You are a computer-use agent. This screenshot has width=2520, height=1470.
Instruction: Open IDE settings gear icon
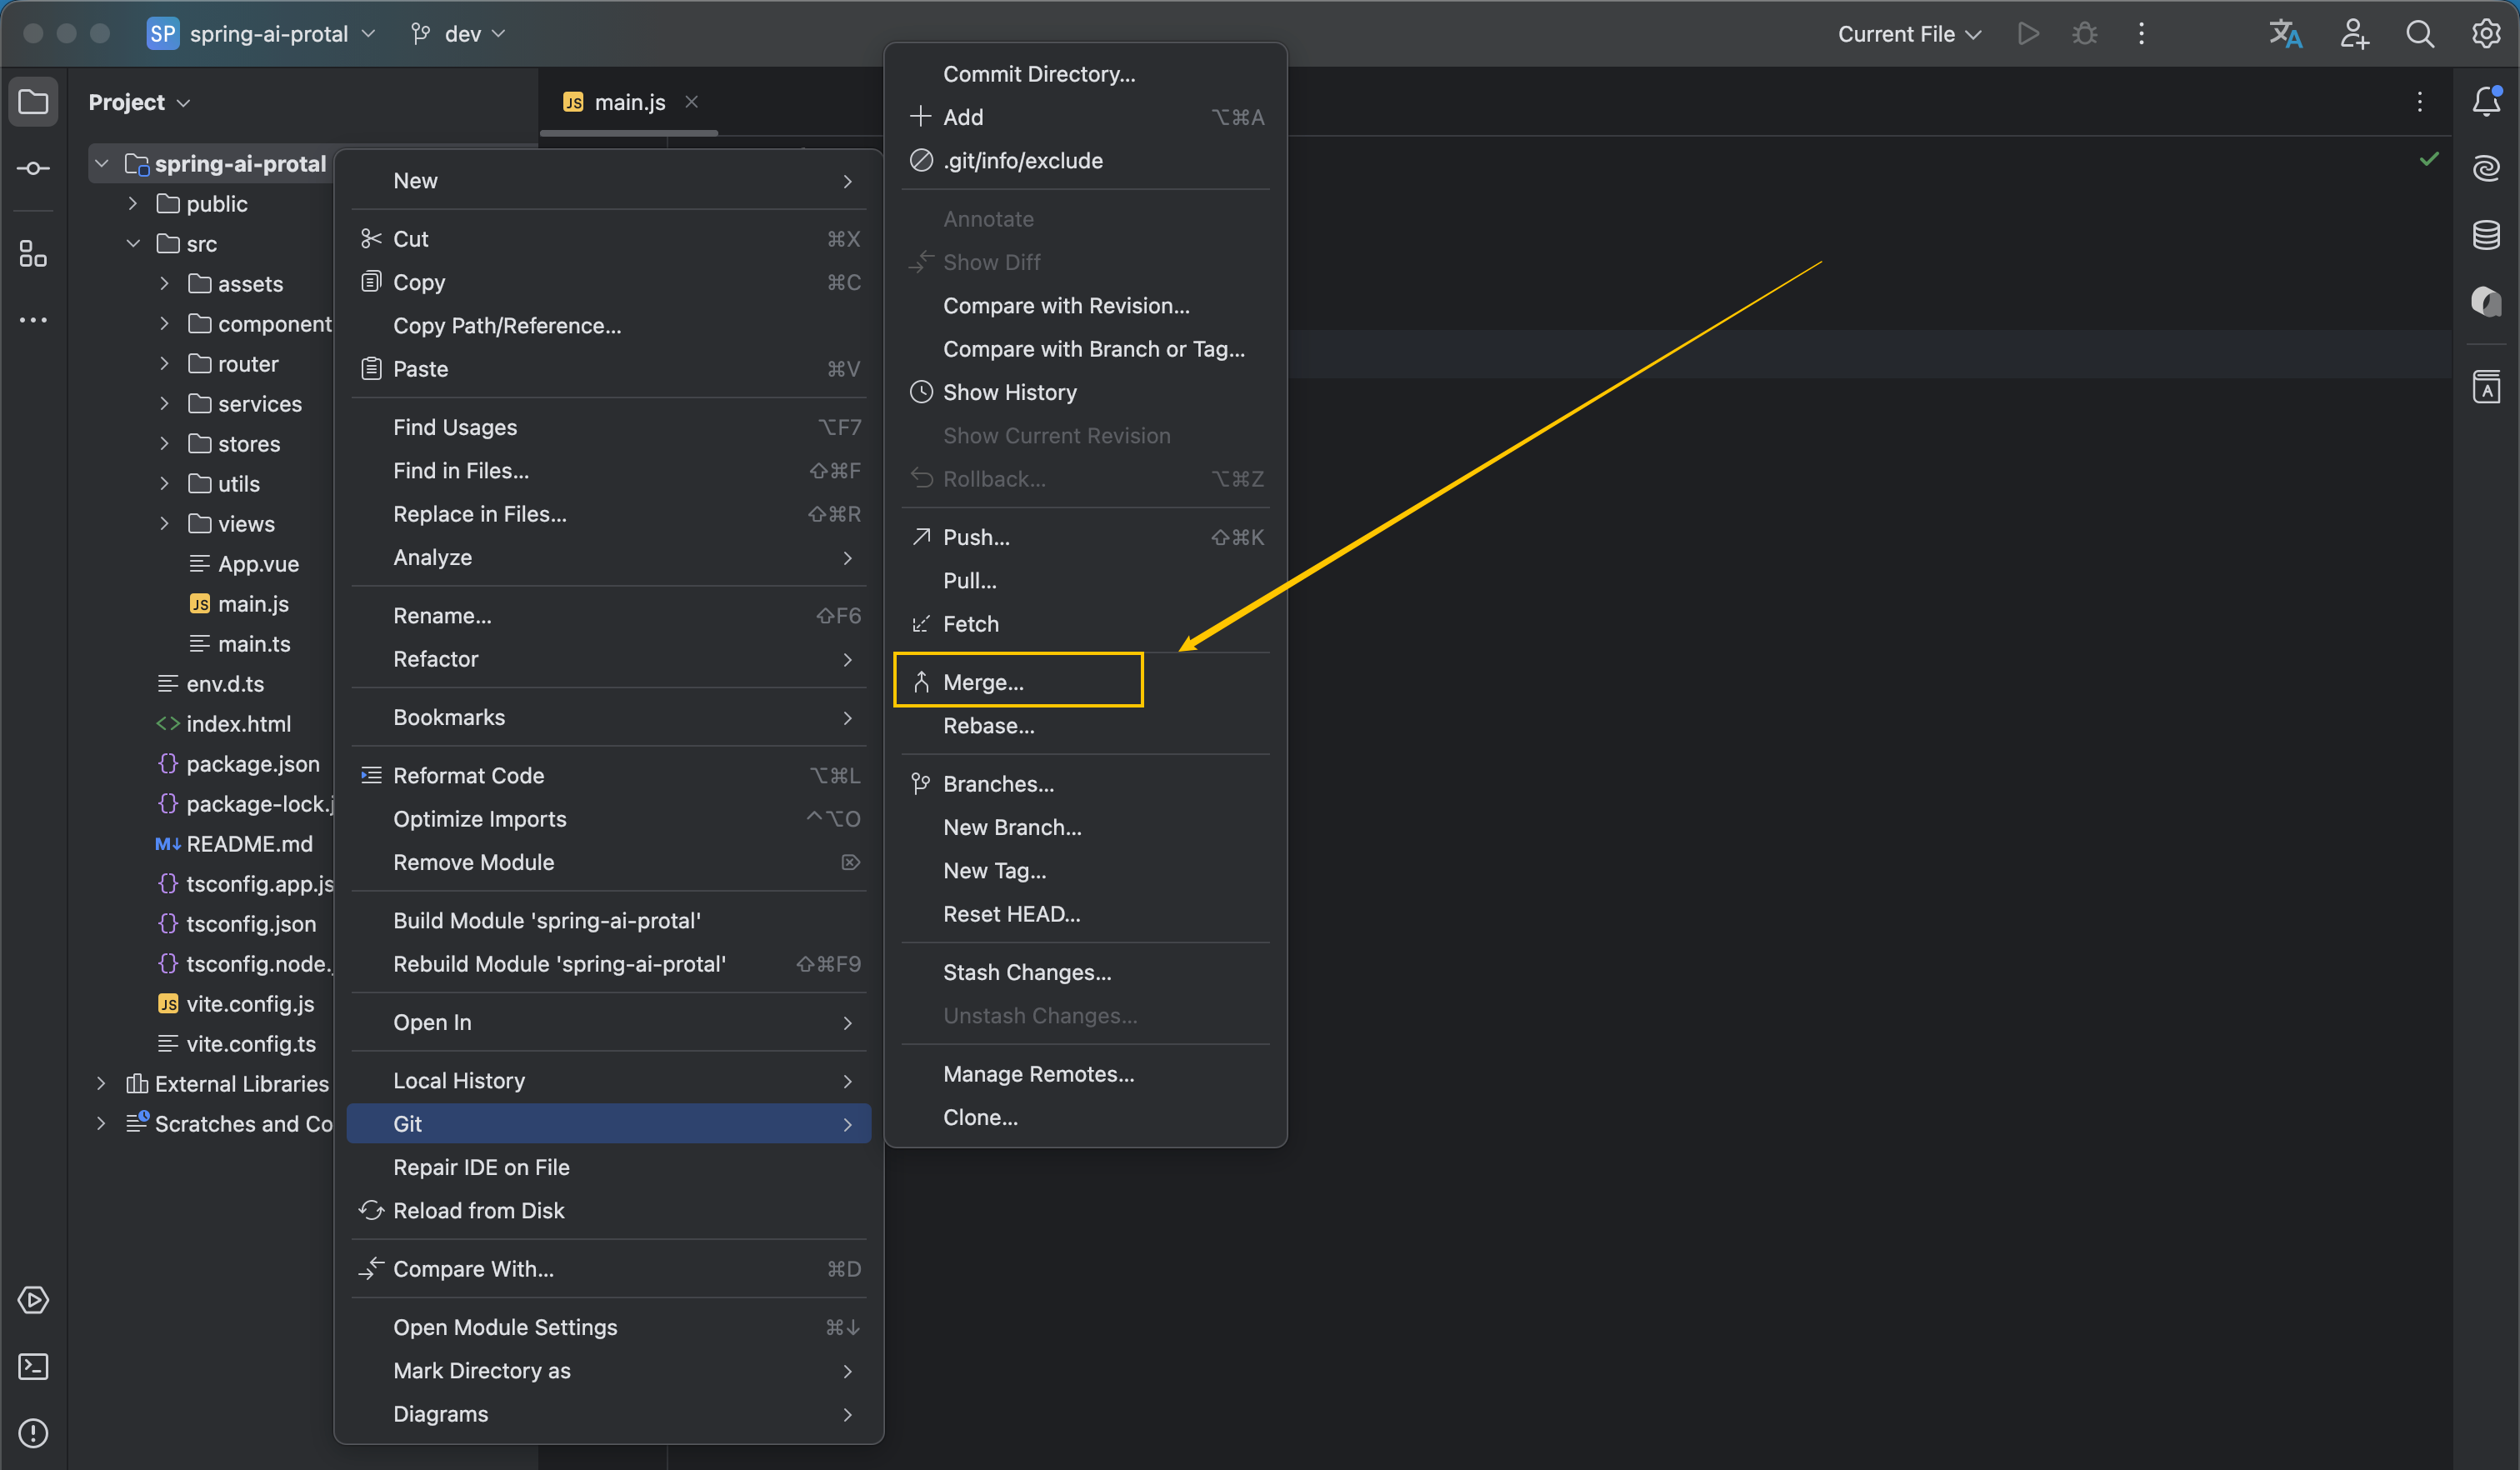[2486, 34]
